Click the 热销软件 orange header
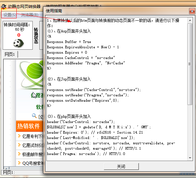 [30, 126]
